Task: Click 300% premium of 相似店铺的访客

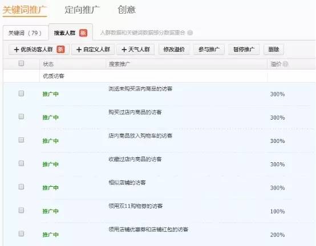Action: pyautogui.click(x=277, y=188)
